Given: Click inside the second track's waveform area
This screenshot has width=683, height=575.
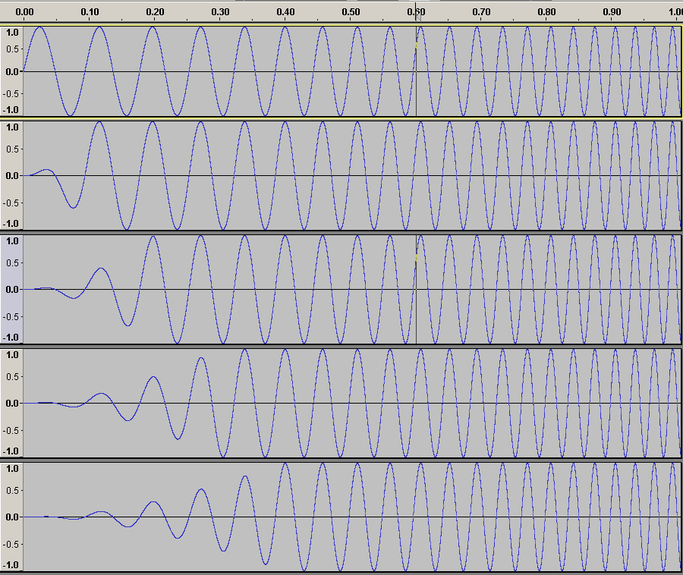Looking at the screenshot, I should click(352, 175).
